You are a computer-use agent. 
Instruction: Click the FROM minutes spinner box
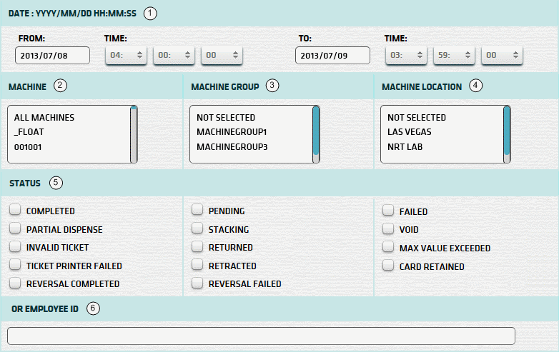[174, 55]
